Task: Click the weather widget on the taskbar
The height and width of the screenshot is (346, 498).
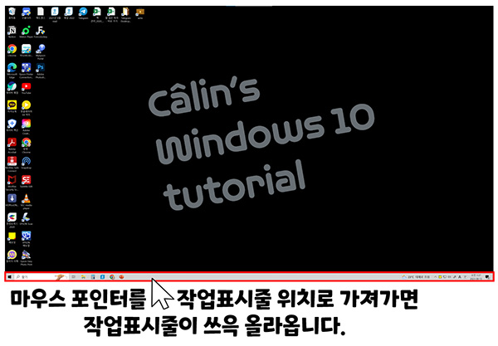Action: (416, 277)
